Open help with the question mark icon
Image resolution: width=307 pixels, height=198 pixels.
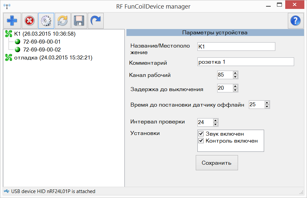coord(296,21)
